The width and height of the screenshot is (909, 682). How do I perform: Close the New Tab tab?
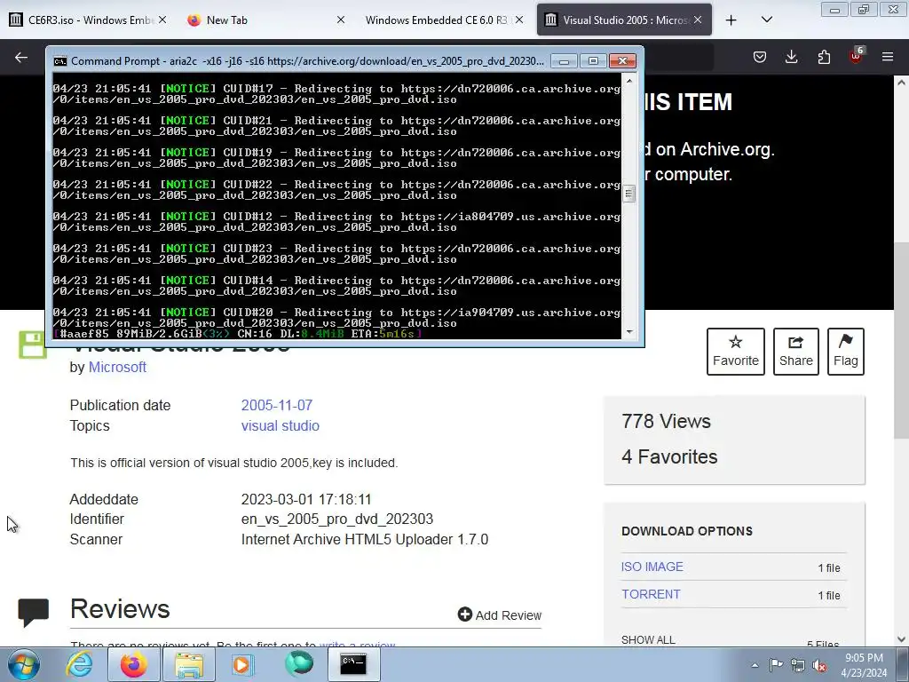coord(341,20)
